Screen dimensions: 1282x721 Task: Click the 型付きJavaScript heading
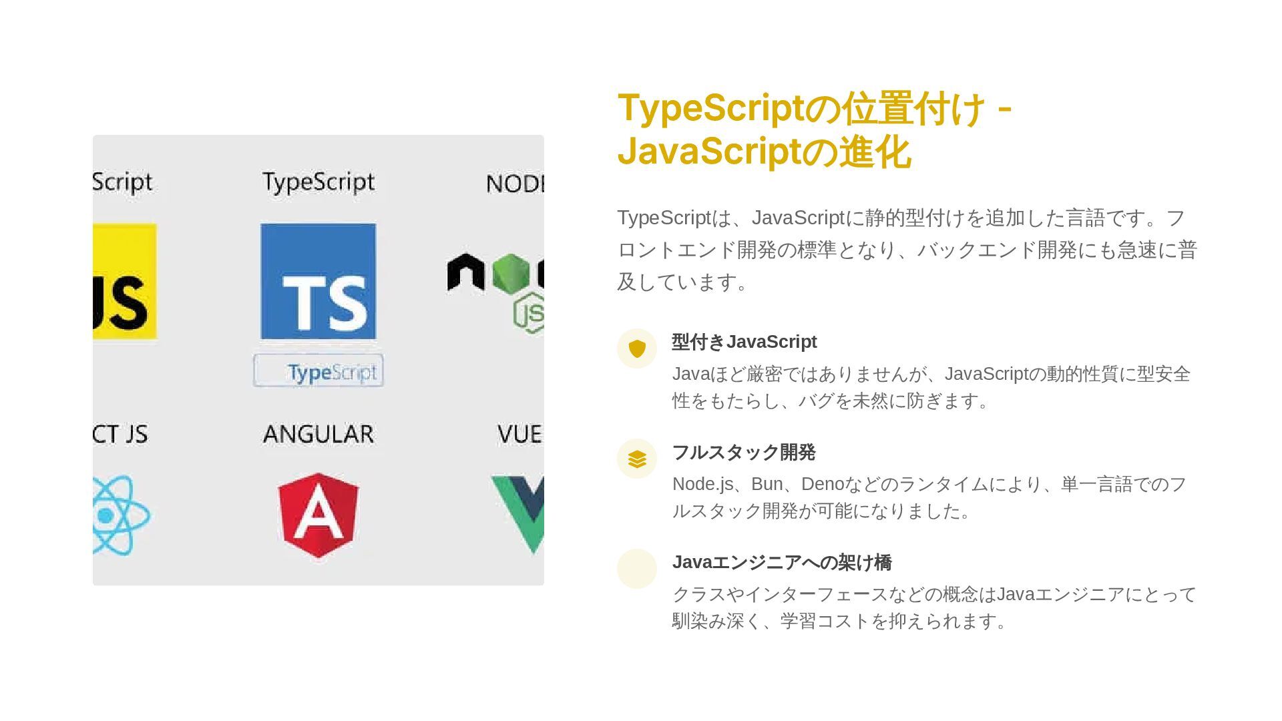pos(744,342)
